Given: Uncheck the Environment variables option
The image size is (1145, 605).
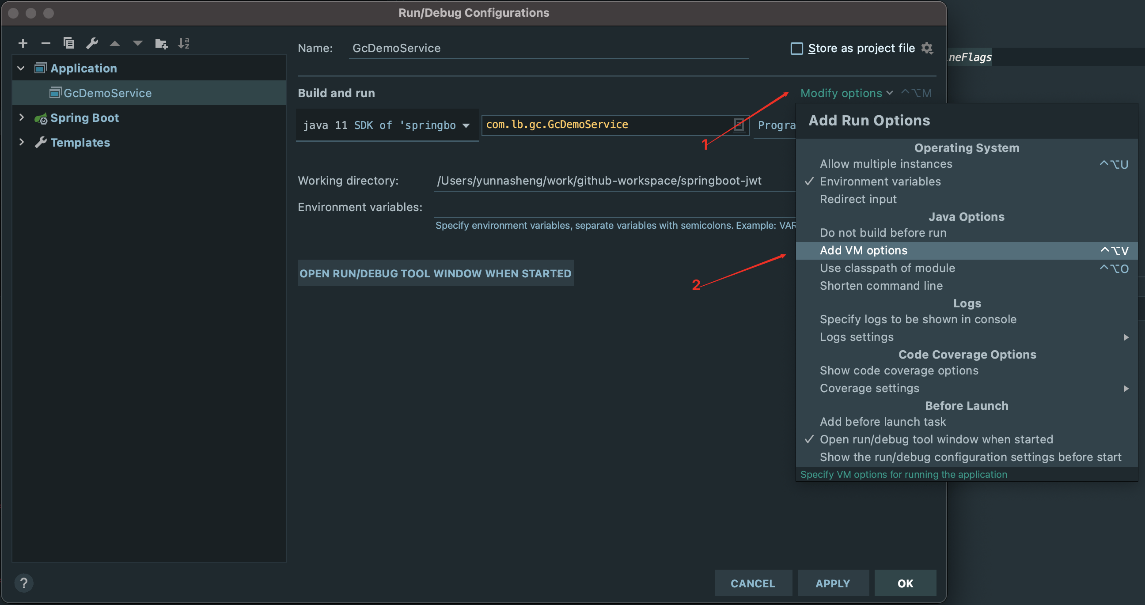Looking at the screenshot, I should (x=880, y=181).
